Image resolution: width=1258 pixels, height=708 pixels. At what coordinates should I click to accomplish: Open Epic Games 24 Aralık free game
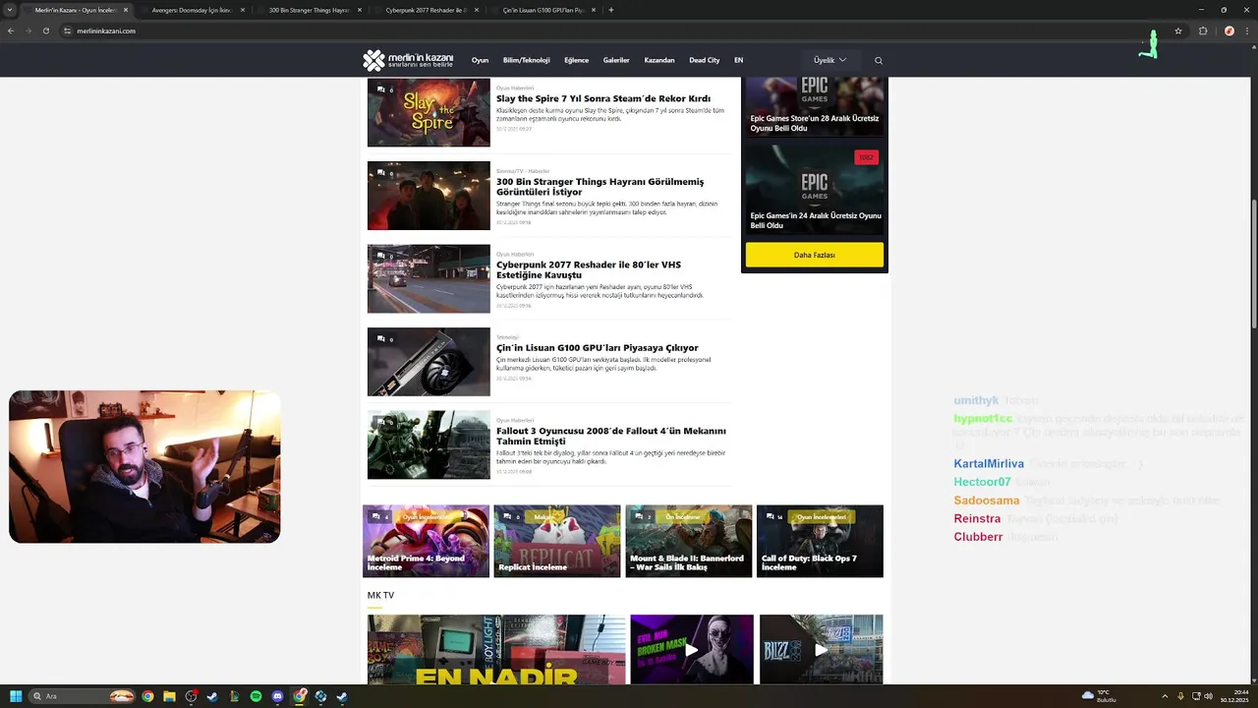pyautogui.click(x=815, y=220)
